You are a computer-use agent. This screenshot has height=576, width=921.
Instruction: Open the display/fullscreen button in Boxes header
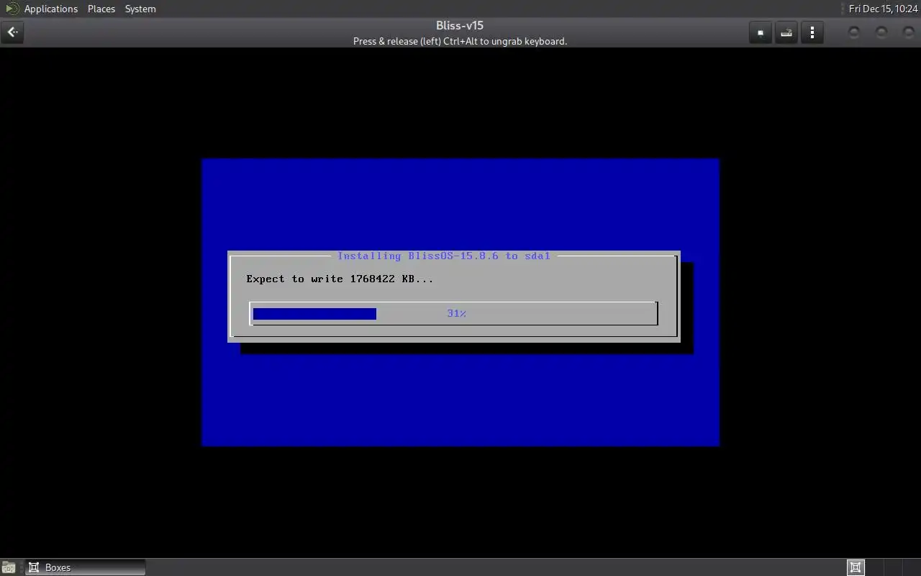761,32
